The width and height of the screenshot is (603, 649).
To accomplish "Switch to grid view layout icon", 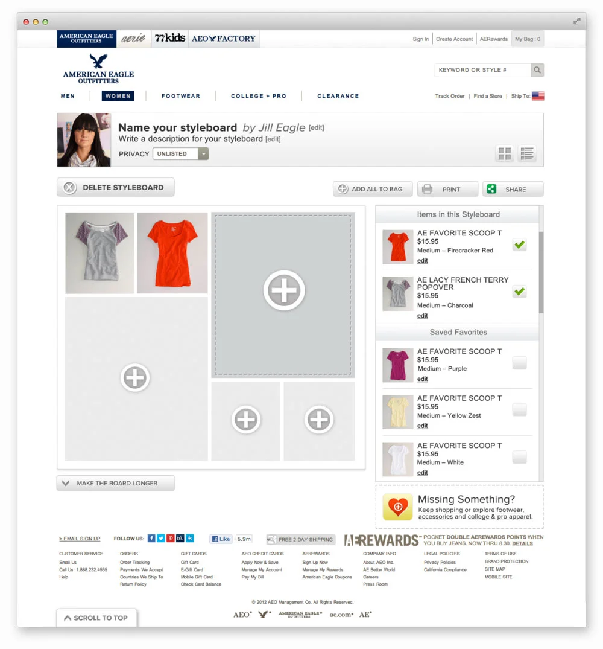I will point(505,153).
